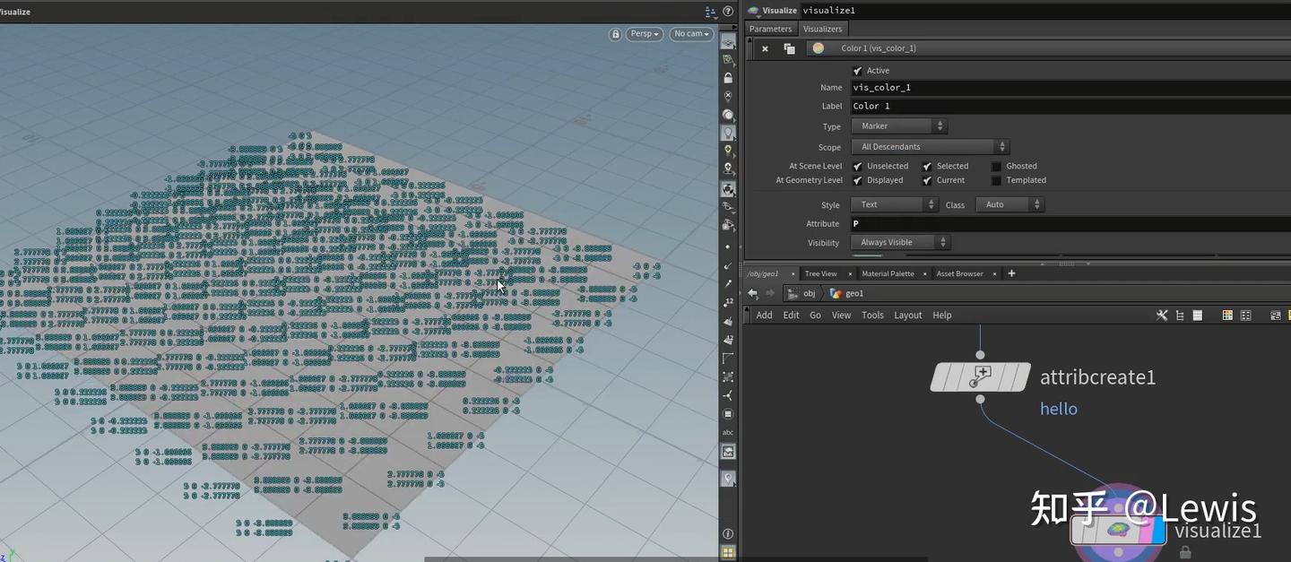Image resolution: width=1291 pixels, height=562 pixels.
Task: Open the network View menu
Action: click(841, 316)
